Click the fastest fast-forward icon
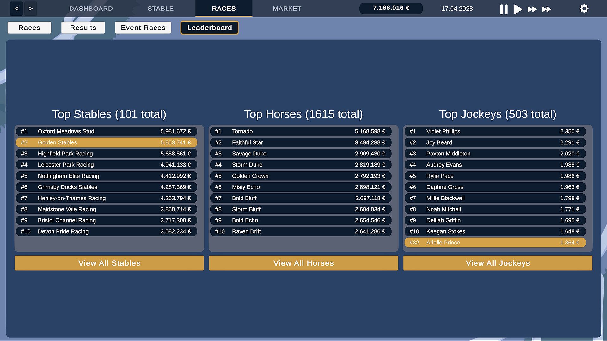 pos(547,9)
